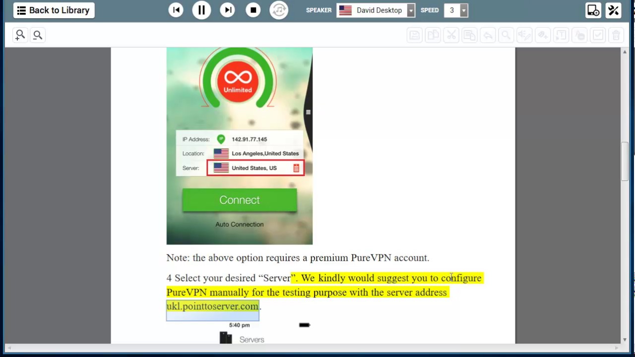Click the US flag in the speaker selector
635x357 pixels.
point(345,10)
